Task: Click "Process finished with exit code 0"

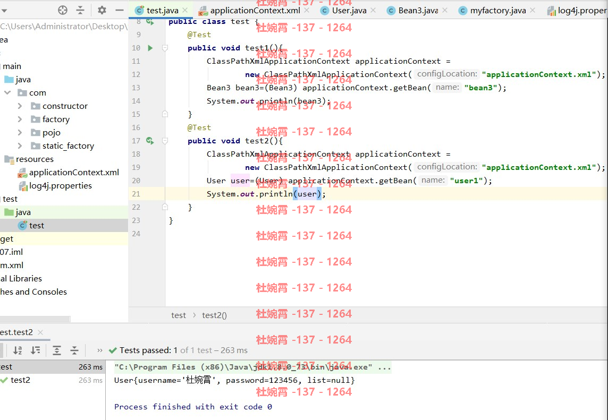Action: (x=193, y=407)
